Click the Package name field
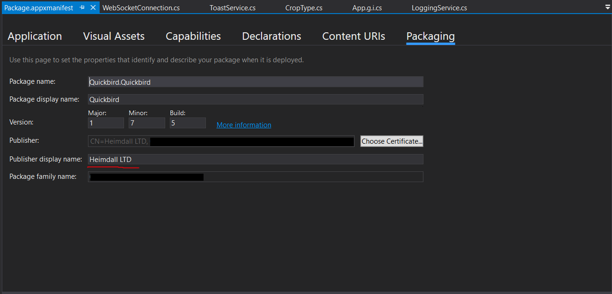The width and height of the screenshot is (612, 294). coord(255,82)
